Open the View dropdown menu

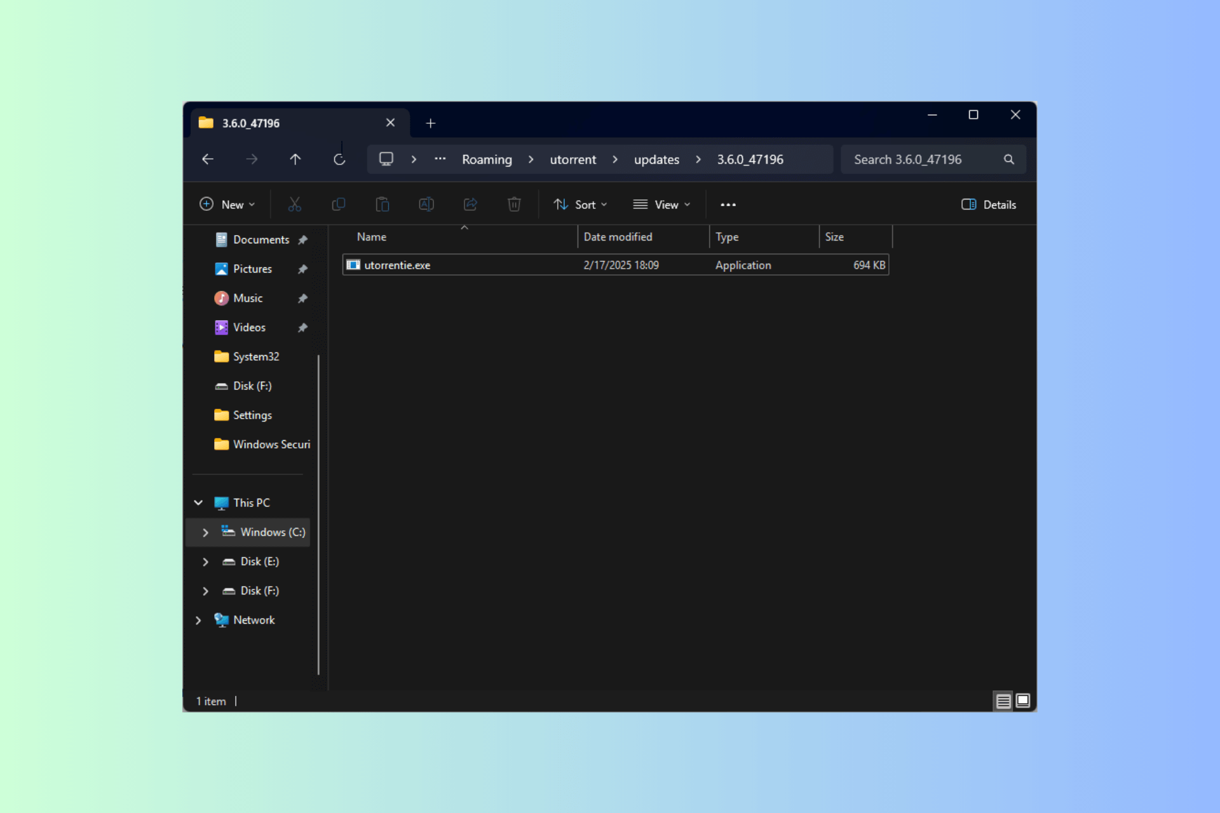tap(661, 205)
